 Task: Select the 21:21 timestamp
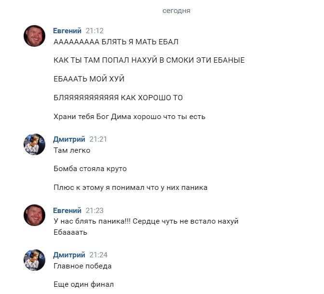[x=98, y=139]
